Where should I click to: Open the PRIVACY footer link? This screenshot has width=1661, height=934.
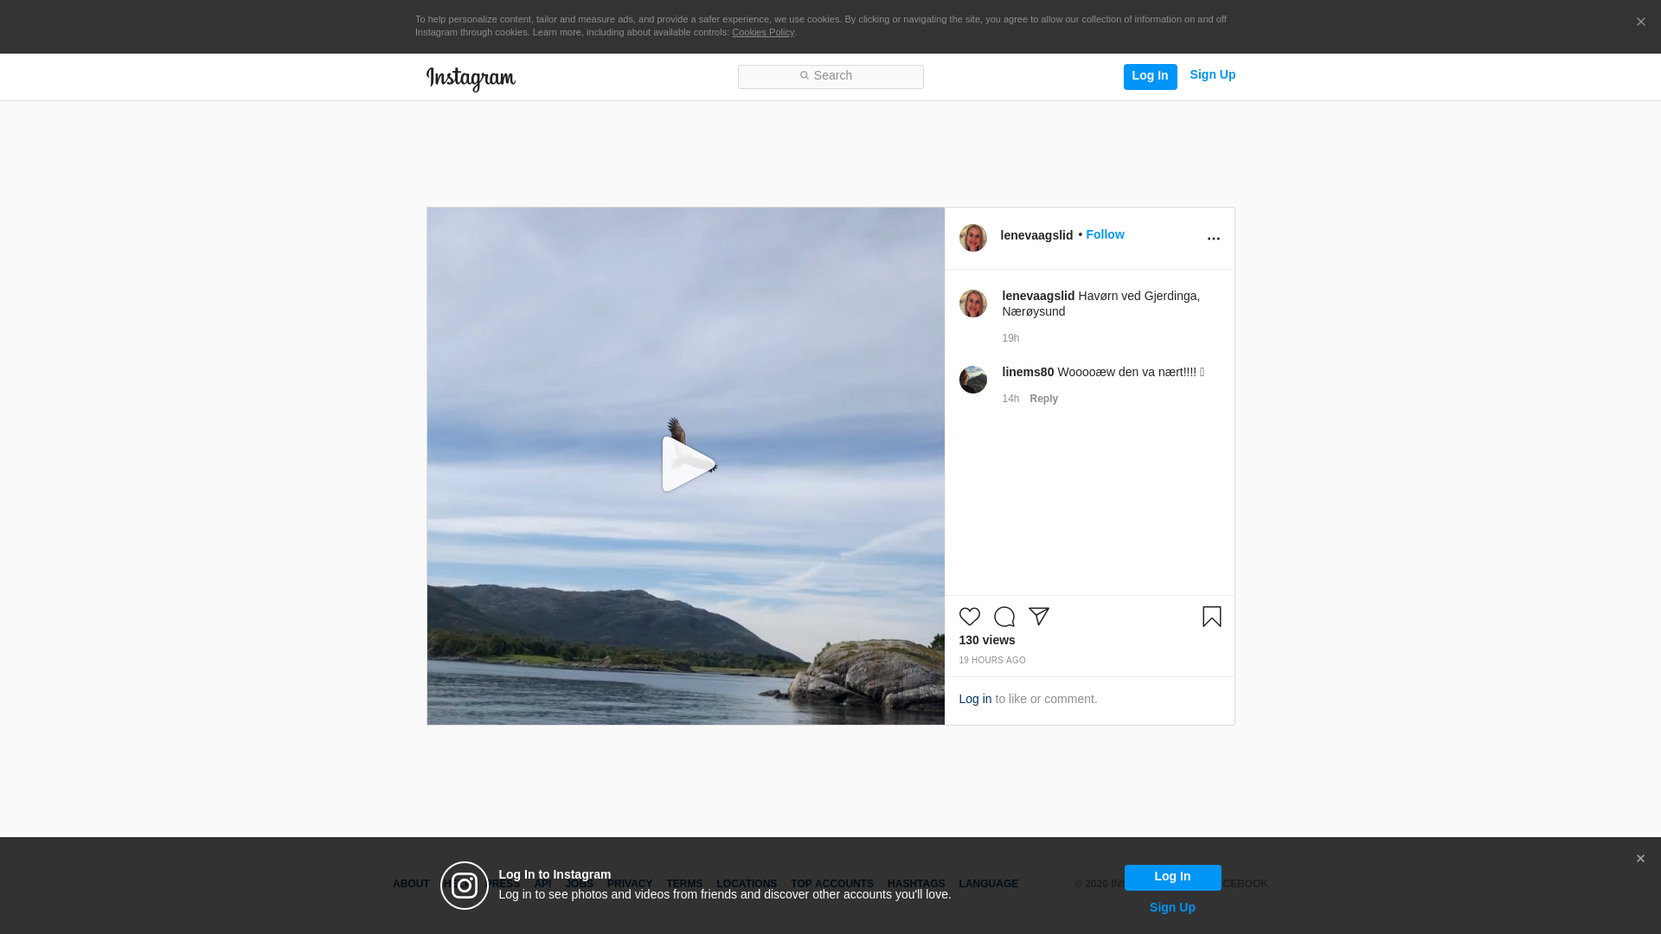pyautogui.click(x=630, y=884)
